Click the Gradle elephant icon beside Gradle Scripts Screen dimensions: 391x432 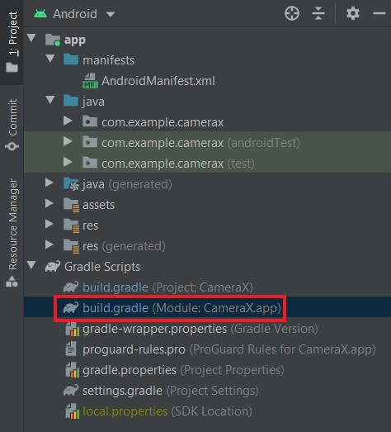click(53, 267)
